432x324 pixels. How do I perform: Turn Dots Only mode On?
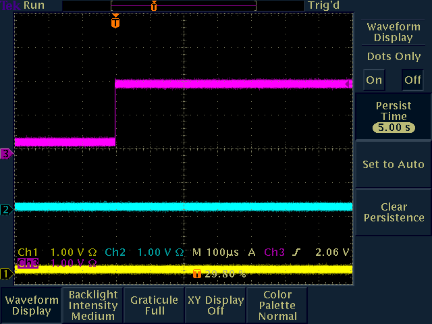tap(374, 80)
